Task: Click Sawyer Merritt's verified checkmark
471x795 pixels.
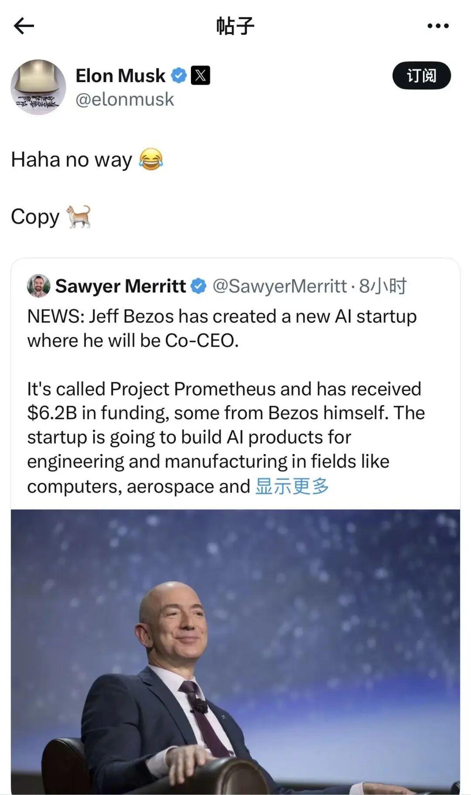Action: tap(198, 286)
